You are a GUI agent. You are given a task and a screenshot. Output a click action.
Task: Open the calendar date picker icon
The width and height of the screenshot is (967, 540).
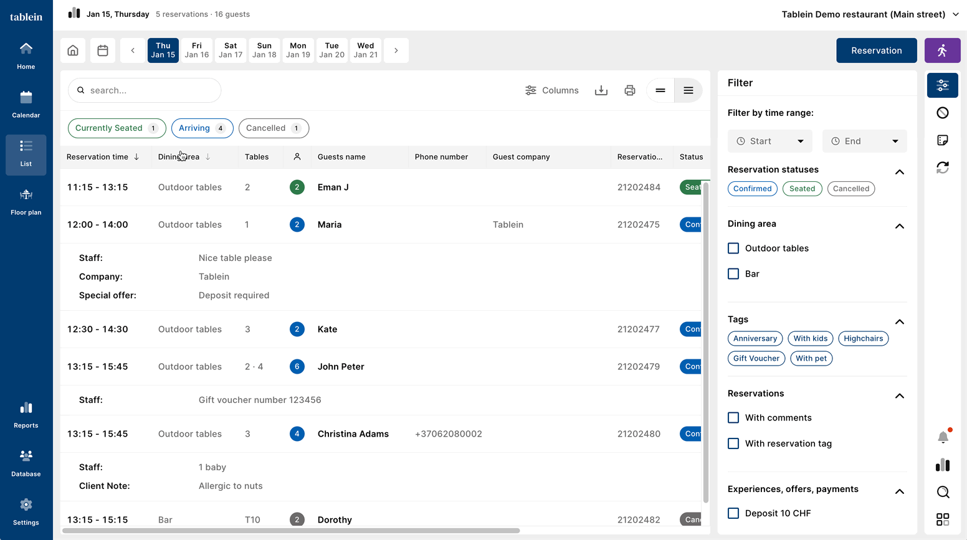tap(103, 50)
